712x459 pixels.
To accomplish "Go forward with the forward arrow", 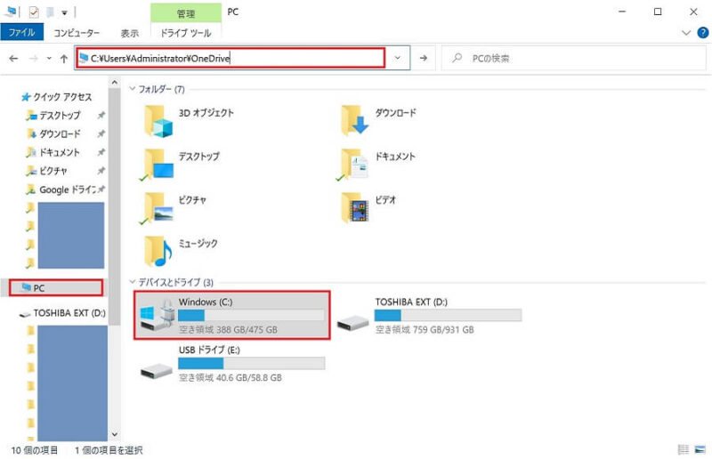I will tap(33, 58).
